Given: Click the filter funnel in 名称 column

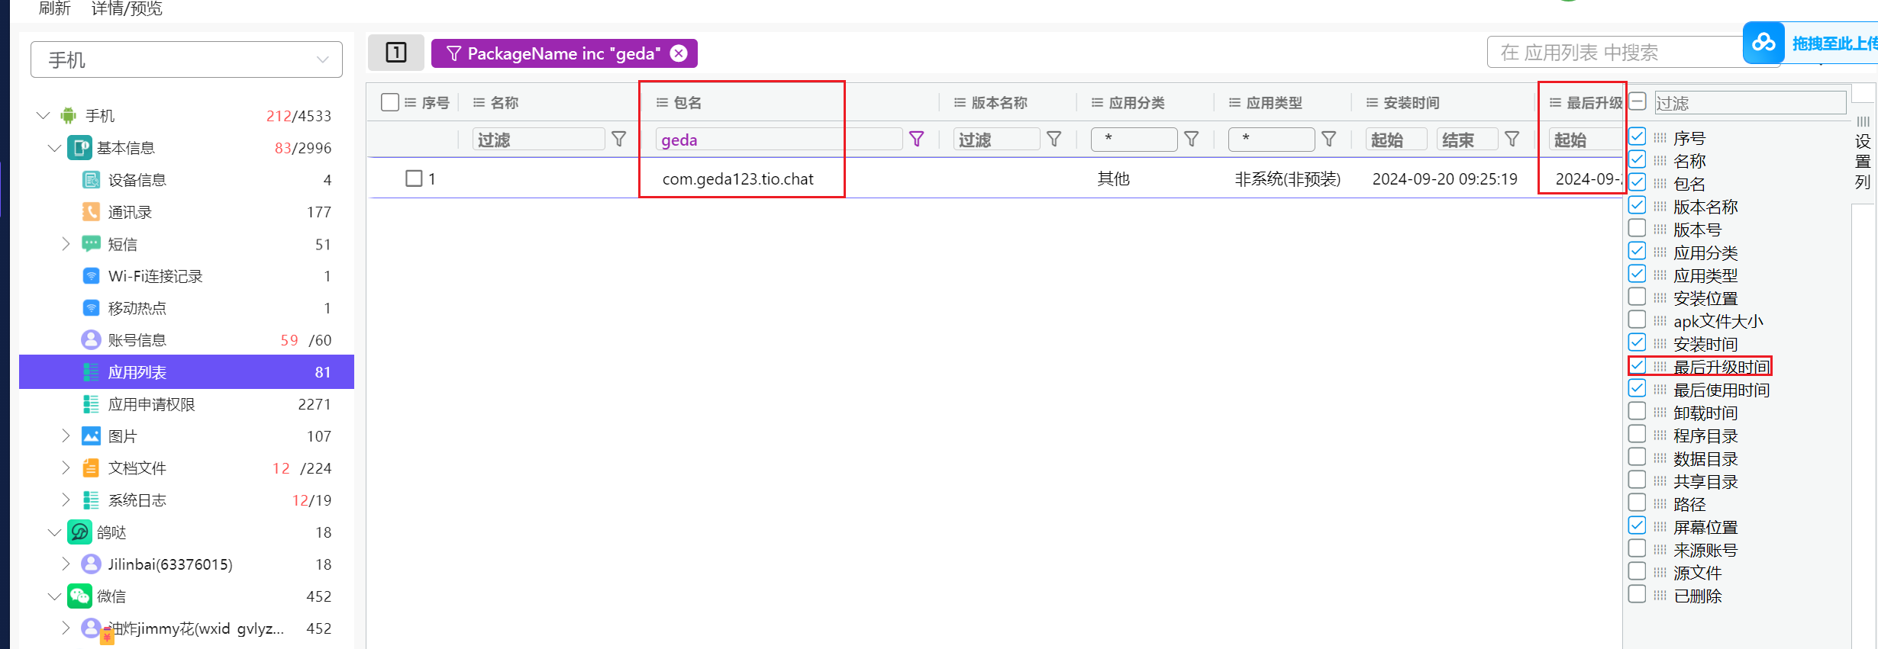Looking at the screenshot, I should click(619, 139).
